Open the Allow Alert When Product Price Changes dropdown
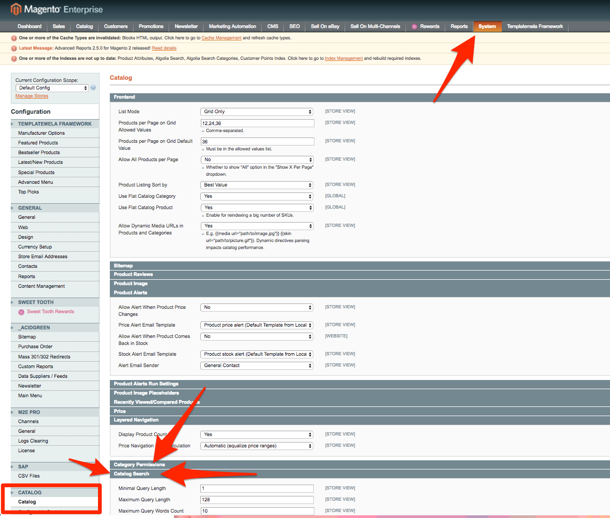 (257, 307)
